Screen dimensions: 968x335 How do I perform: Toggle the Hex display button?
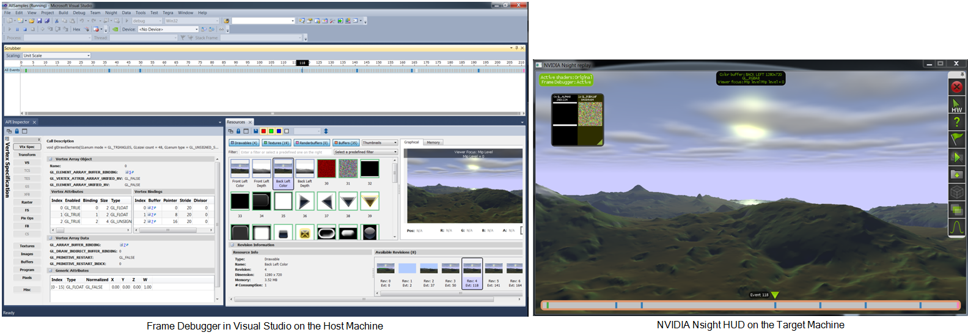[76, 29]
